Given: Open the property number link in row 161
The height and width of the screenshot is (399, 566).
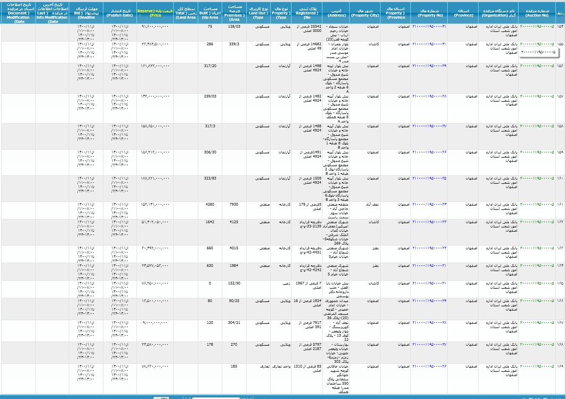Looking at the screenshot, I should click(x=429, y=204).
